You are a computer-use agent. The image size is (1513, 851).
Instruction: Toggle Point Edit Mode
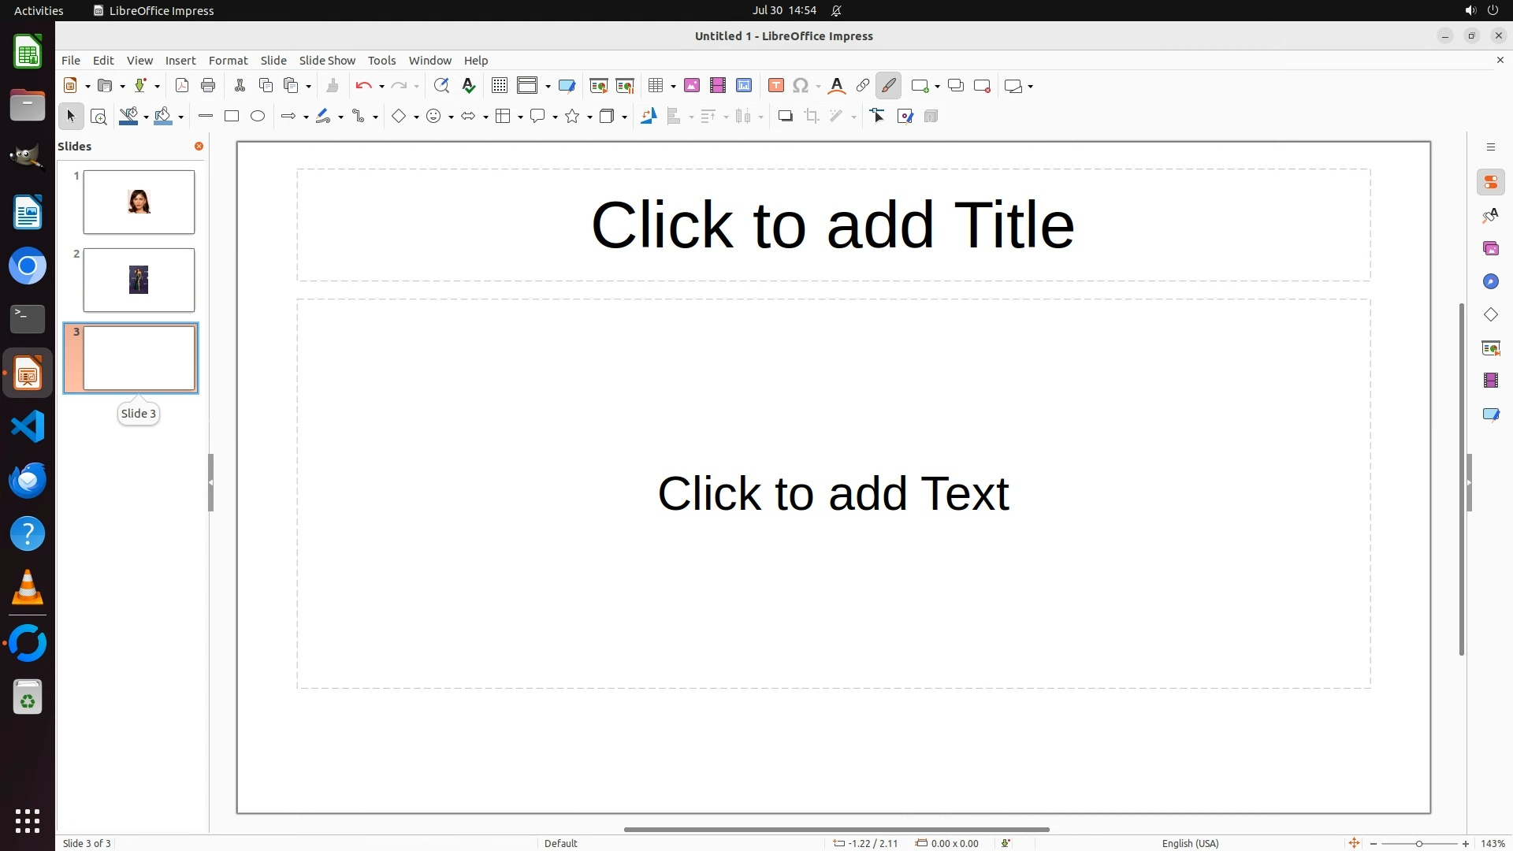[x=878, y=117]
